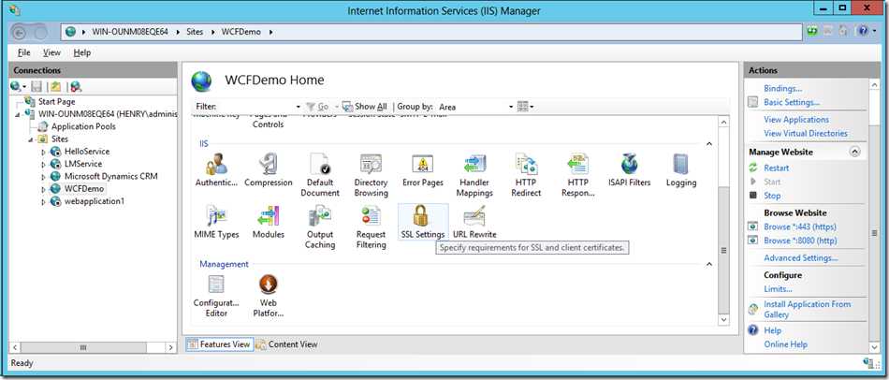Open the Configuration Editor
The width and height of the screenshot is (889, 380).
point(216,296)
